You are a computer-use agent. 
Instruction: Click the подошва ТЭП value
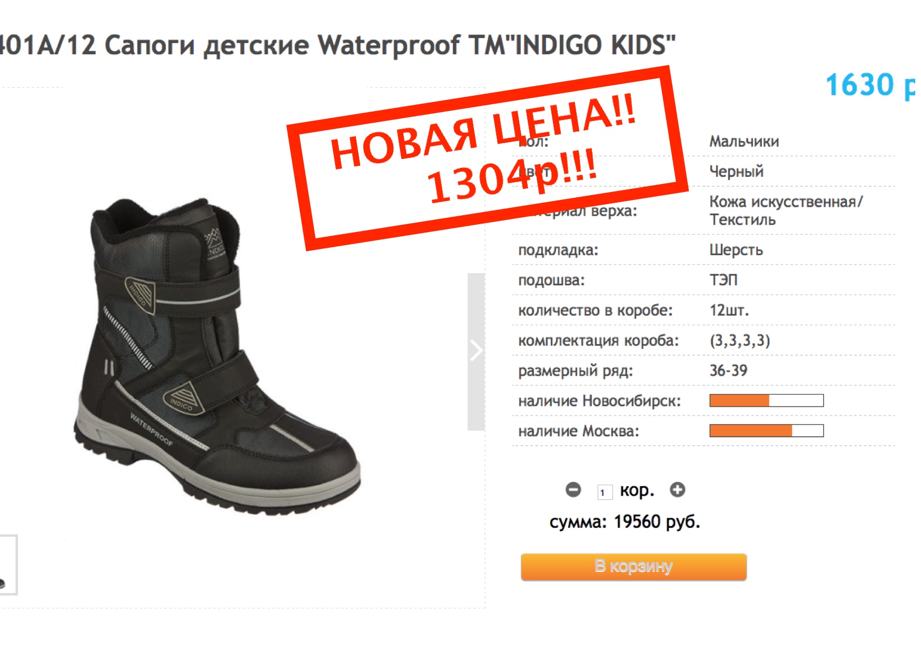coord(723,279)
